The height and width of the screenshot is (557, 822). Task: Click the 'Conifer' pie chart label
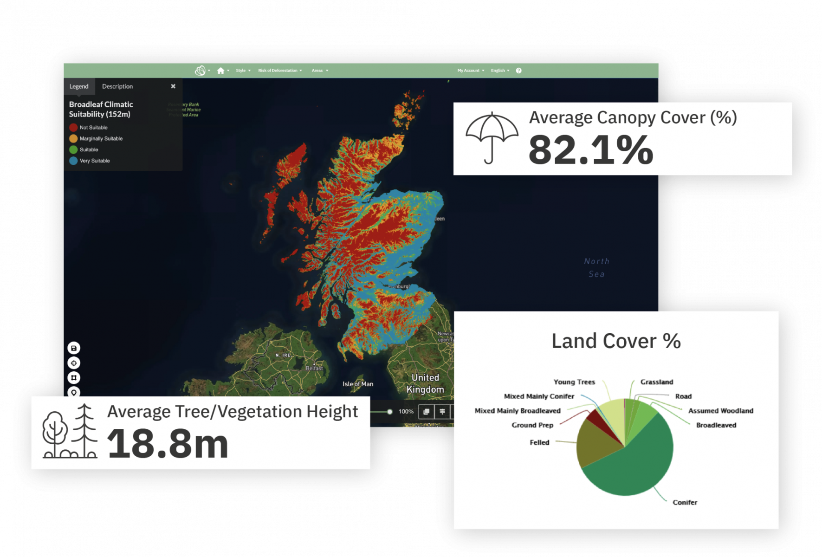(x=685, y=503)
